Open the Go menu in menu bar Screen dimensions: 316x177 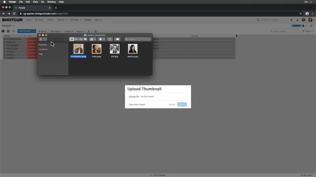(42, 2)
